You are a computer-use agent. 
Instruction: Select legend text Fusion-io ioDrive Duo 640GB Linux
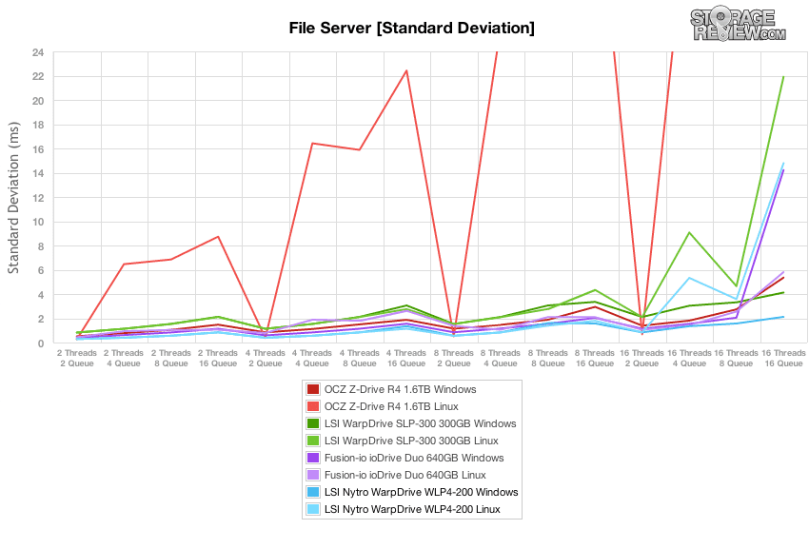[405, 475]
